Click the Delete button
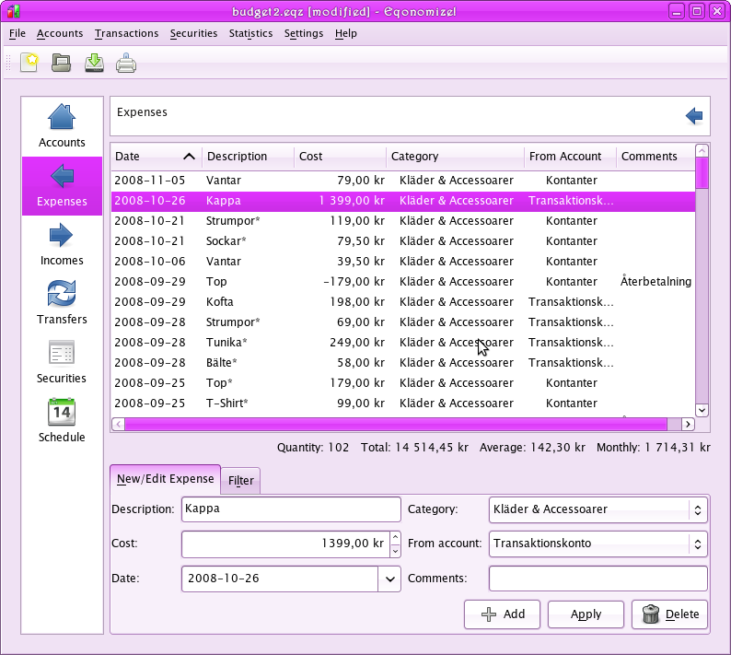This screenshot has width=731, height=655. [670, 614]
